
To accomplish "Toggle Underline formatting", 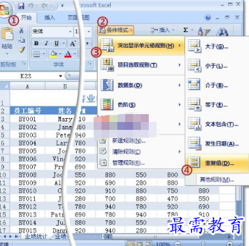I will click(x=56, y=43).
